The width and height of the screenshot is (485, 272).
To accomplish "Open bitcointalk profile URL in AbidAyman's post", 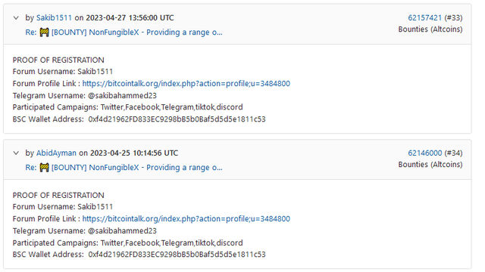I will tap(186, 218).
